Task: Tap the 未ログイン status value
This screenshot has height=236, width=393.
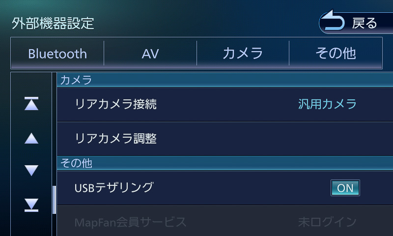Action: [327, 222]
